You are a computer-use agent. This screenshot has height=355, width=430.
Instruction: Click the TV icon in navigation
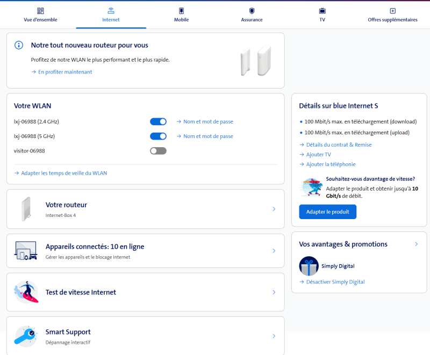coord(322,11)
